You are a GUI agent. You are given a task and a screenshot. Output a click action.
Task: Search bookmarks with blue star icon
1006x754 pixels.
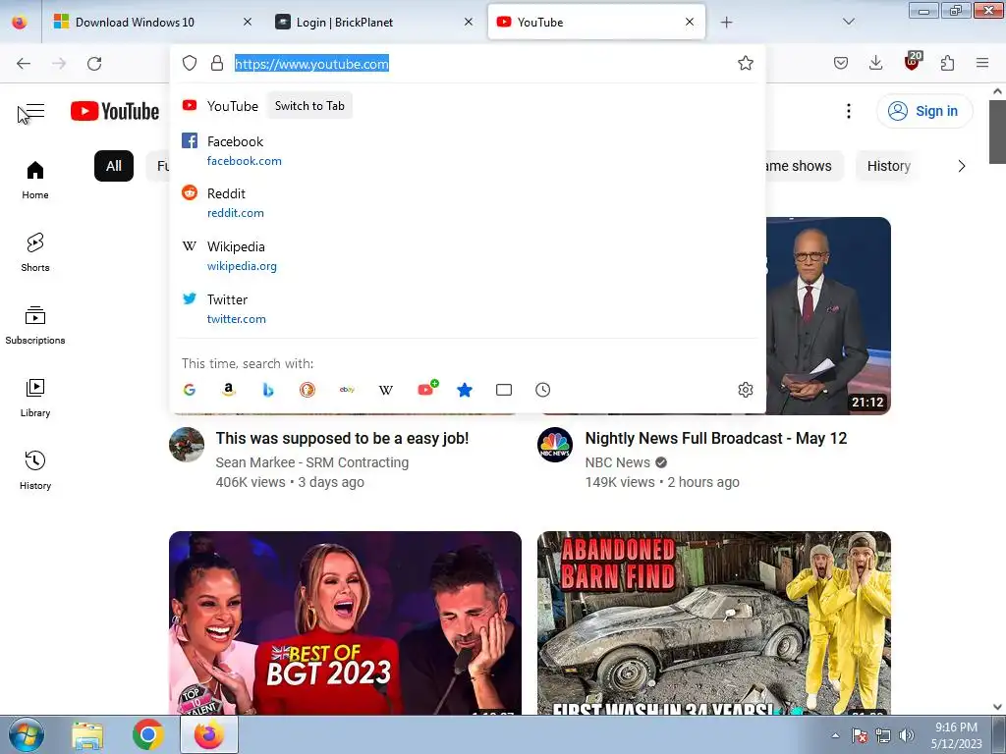tap(465, 390)
